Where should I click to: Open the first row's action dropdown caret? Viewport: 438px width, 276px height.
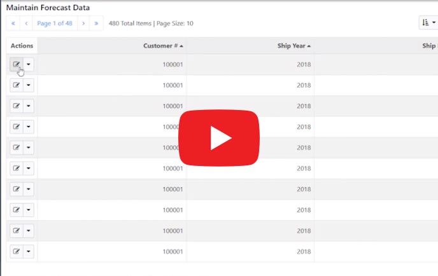(x=29, y=64)
